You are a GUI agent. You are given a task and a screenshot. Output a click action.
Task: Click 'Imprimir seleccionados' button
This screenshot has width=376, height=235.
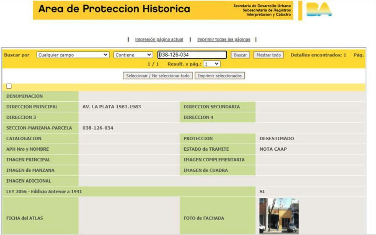tap(220, 76)
